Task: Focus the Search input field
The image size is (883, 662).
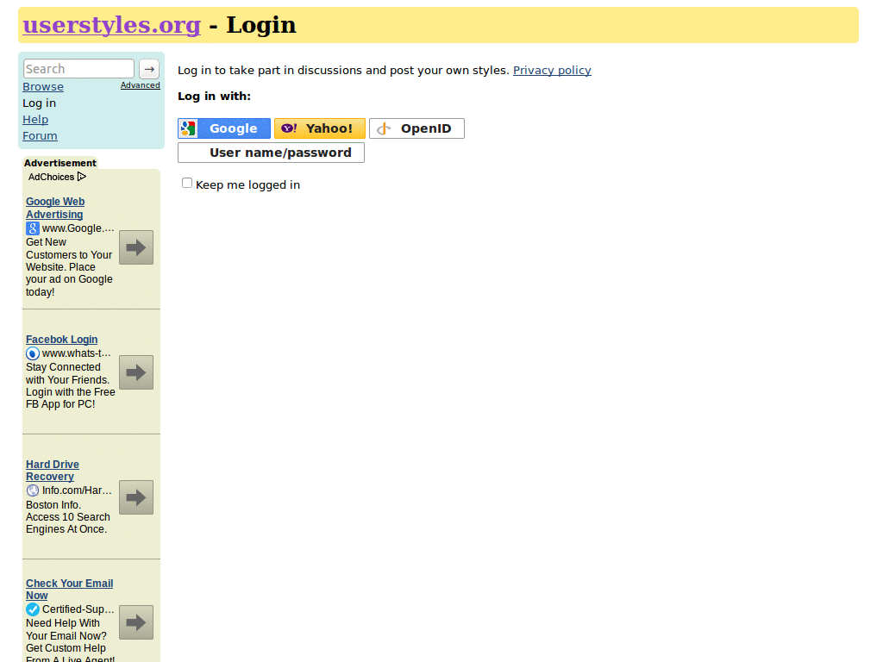Action: 78,69
